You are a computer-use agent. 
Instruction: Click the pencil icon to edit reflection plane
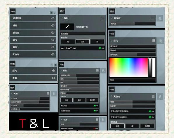point(67,27)
